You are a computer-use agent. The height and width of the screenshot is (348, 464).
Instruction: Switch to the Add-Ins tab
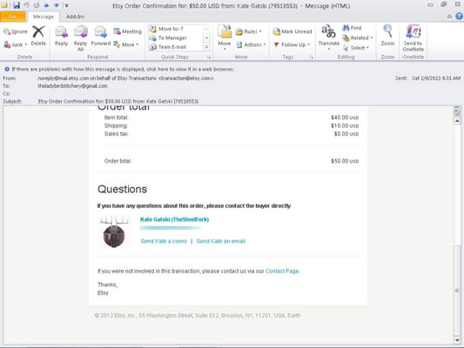tap(75, 17)
